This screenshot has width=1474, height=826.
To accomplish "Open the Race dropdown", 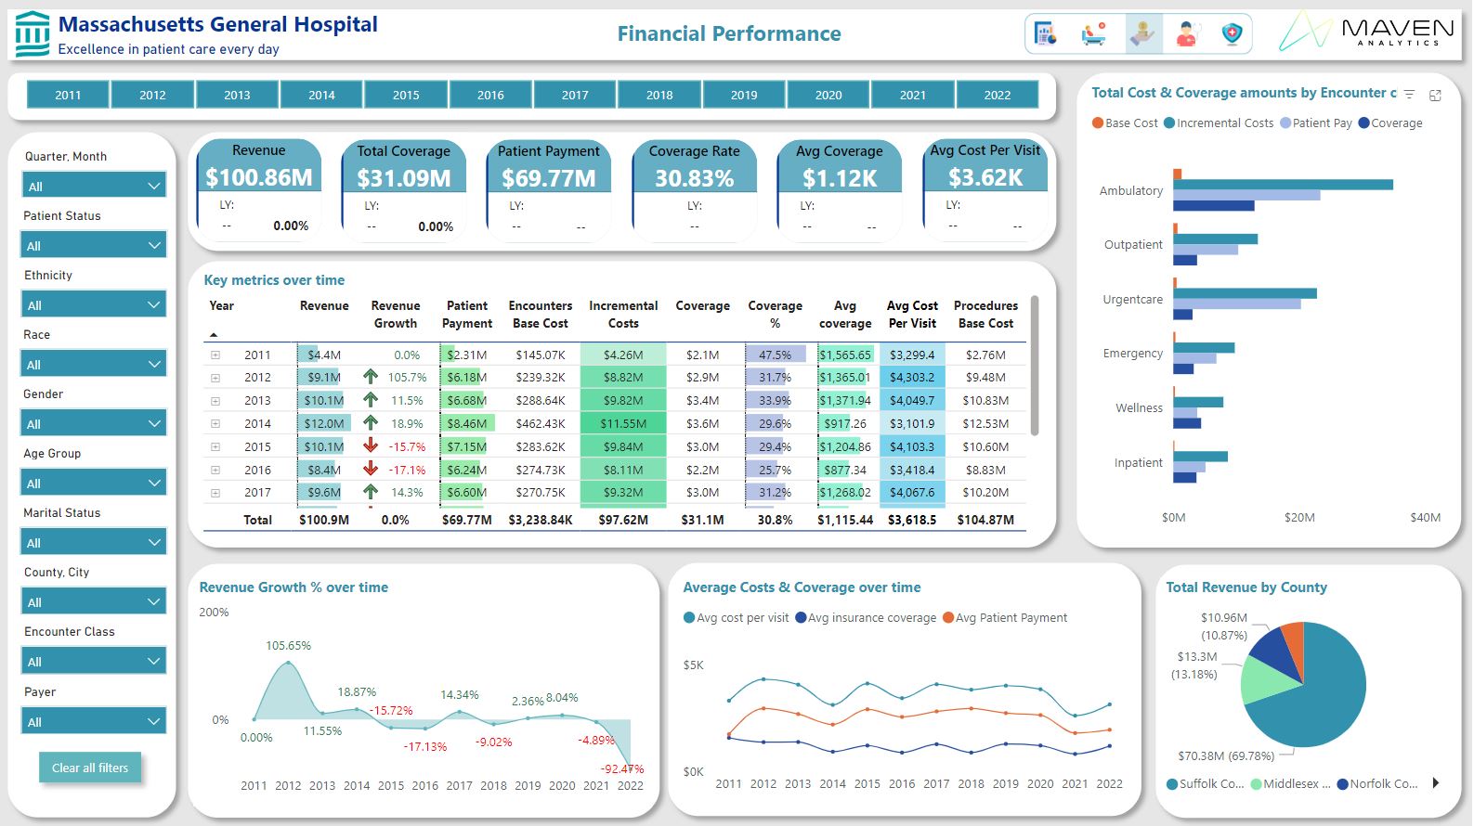I will coord(94,364).
